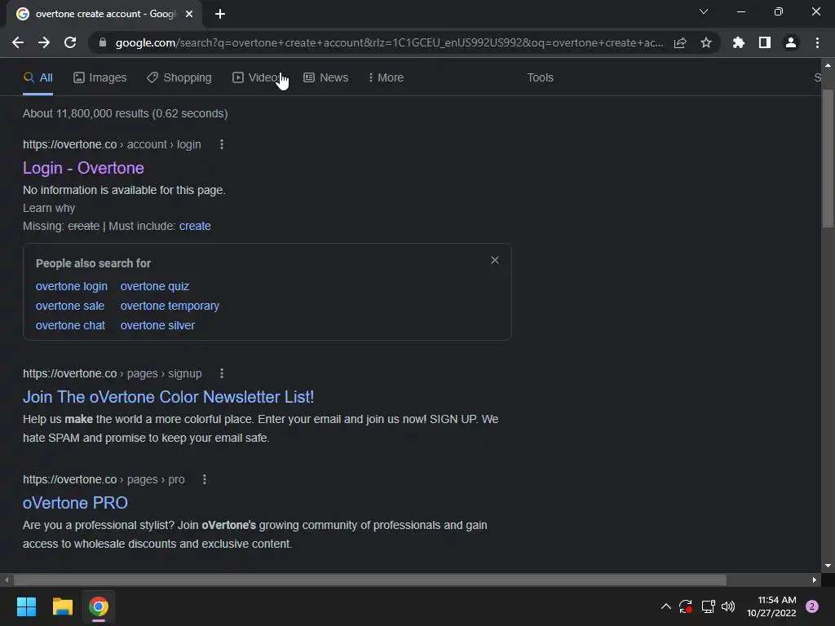Expand the More search options

pos(386,77)
